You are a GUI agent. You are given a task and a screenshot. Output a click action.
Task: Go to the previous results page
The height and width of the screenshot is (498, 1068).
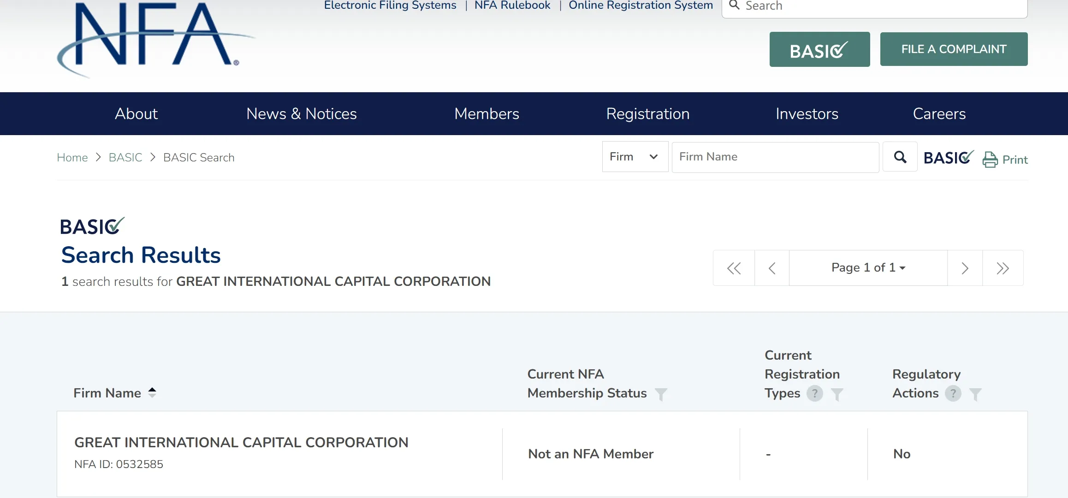pyautogui.click(x=772, y=268)
